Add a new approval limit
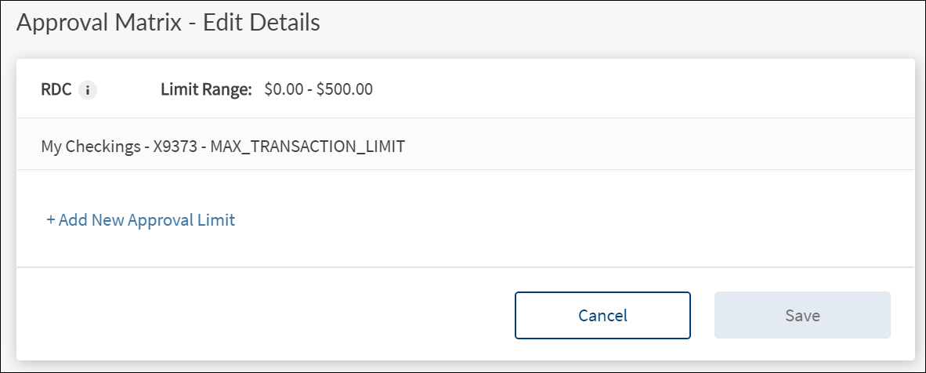The width and height of the screenshot is (926, 373). [x=141, y=220]
